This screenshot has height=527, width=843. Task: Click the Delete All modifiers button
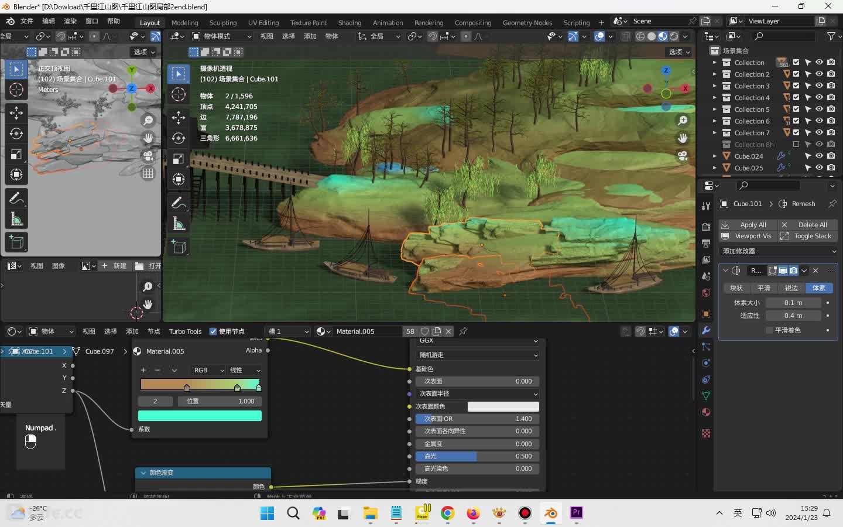[x=808, y=225]
